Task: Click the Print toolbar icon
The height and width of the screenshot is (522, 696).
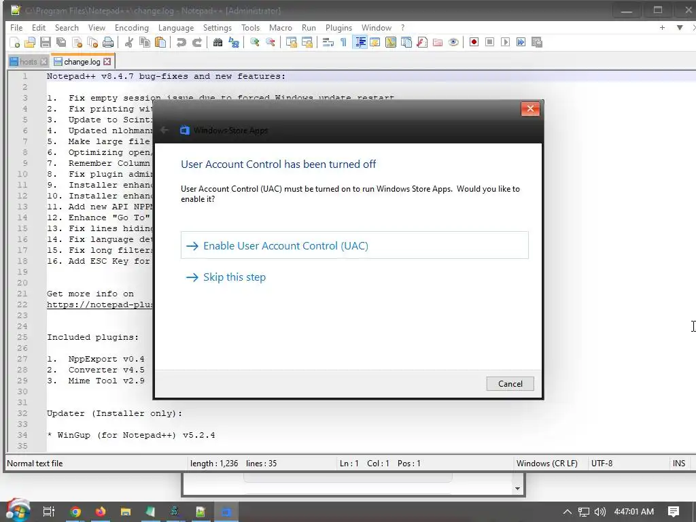Action: (x=108, y=42)
